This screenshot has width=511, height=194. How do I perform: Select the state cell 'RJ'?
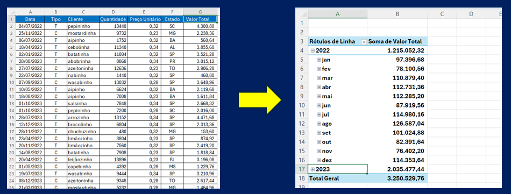172,160
